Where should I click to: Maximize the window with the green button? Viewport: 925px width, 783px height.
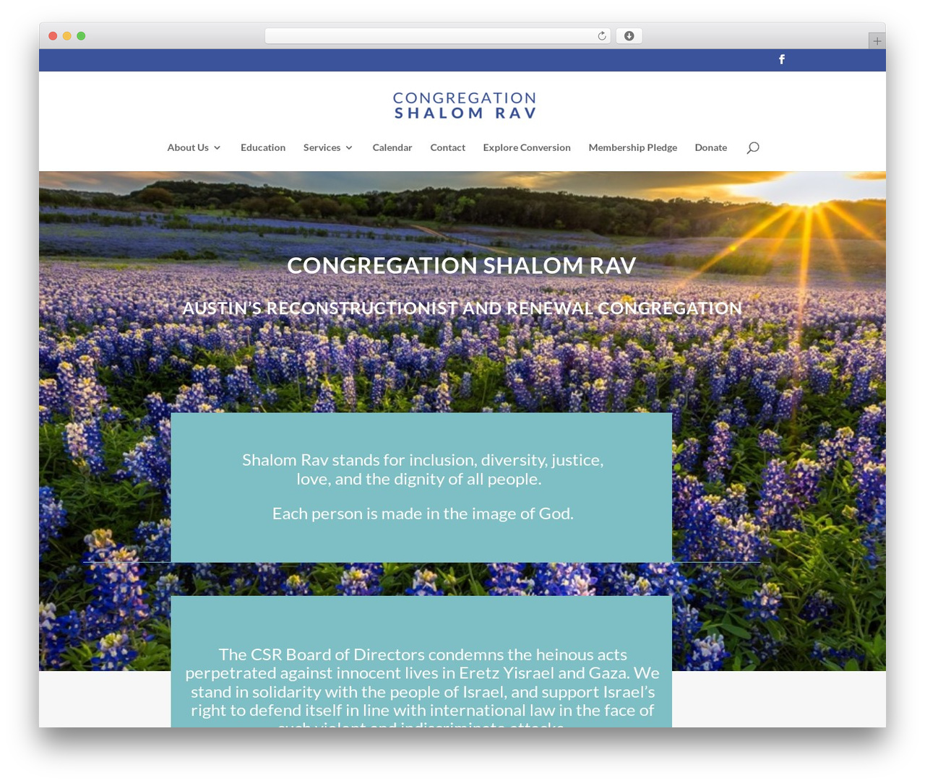(x=81, y=36)
